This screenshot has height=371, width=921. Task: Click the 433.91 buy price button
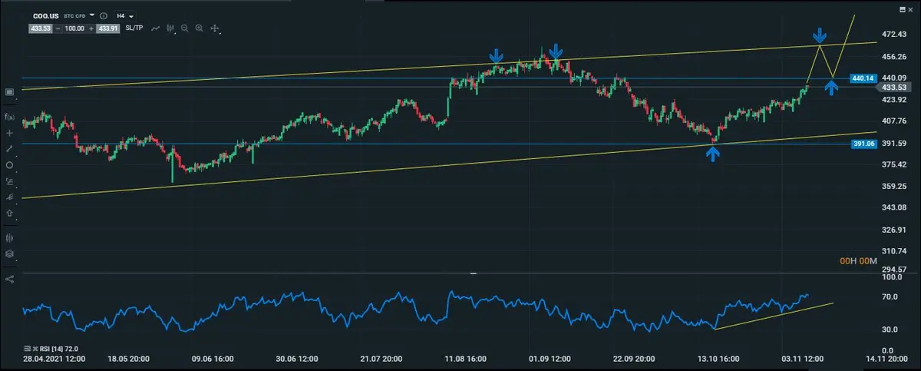pyautogui.click(x=109, y=28)
